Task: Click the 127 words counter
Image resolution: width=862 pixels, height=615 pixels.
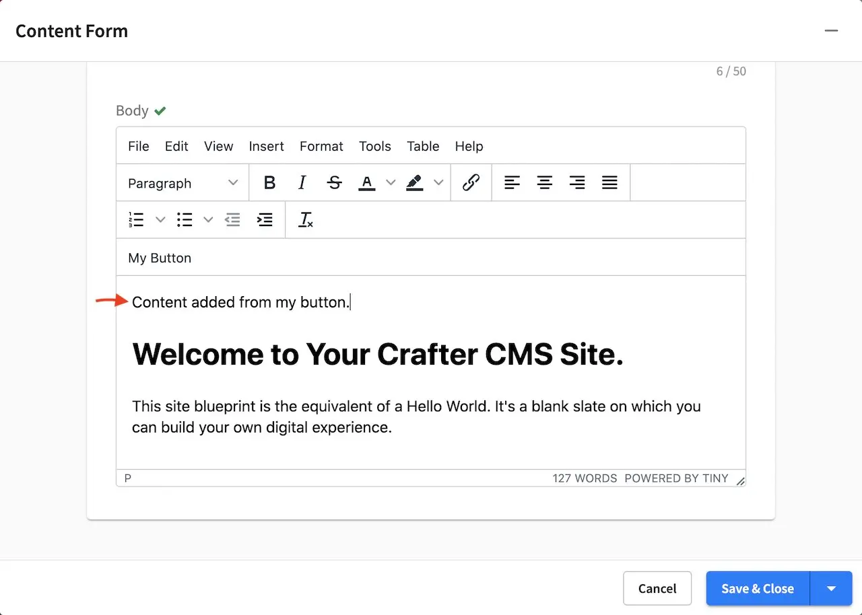Action: tap(585, 478)
